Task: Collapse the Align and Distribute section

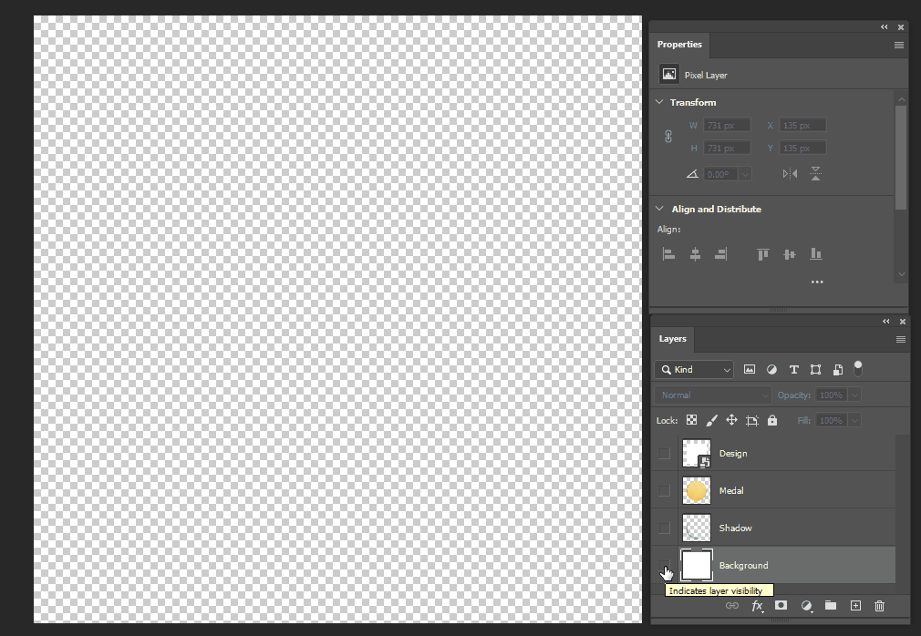Action: tap(658, 209)
